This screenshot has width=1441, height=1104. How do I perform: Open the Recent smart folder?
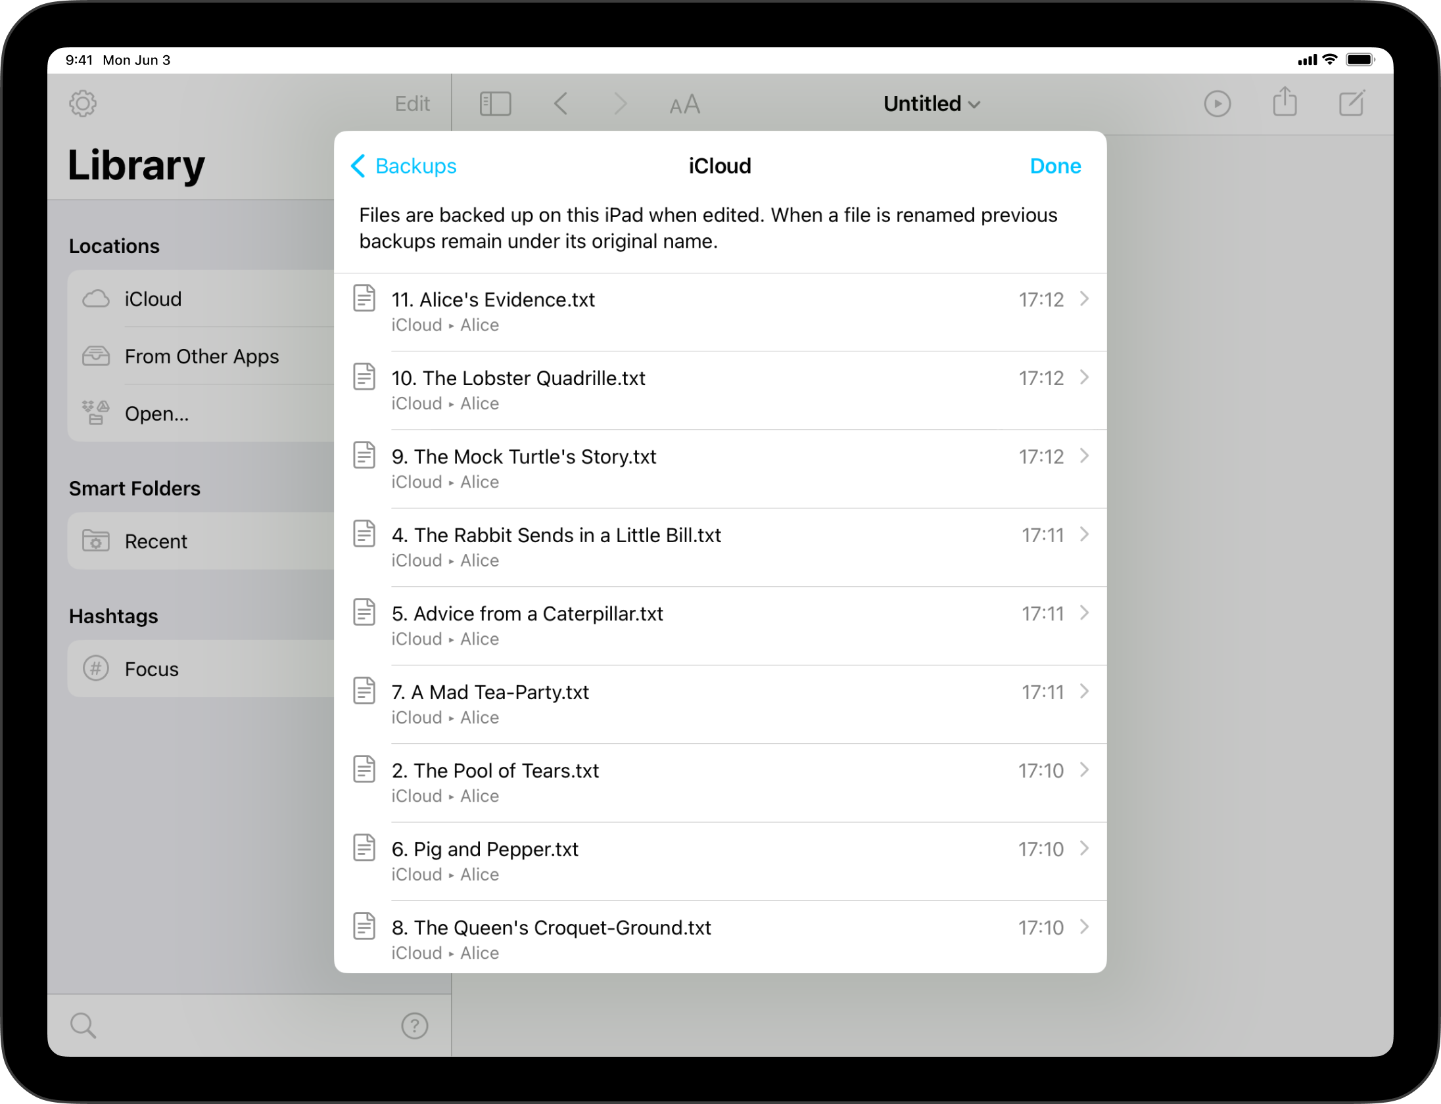(156, 541)
